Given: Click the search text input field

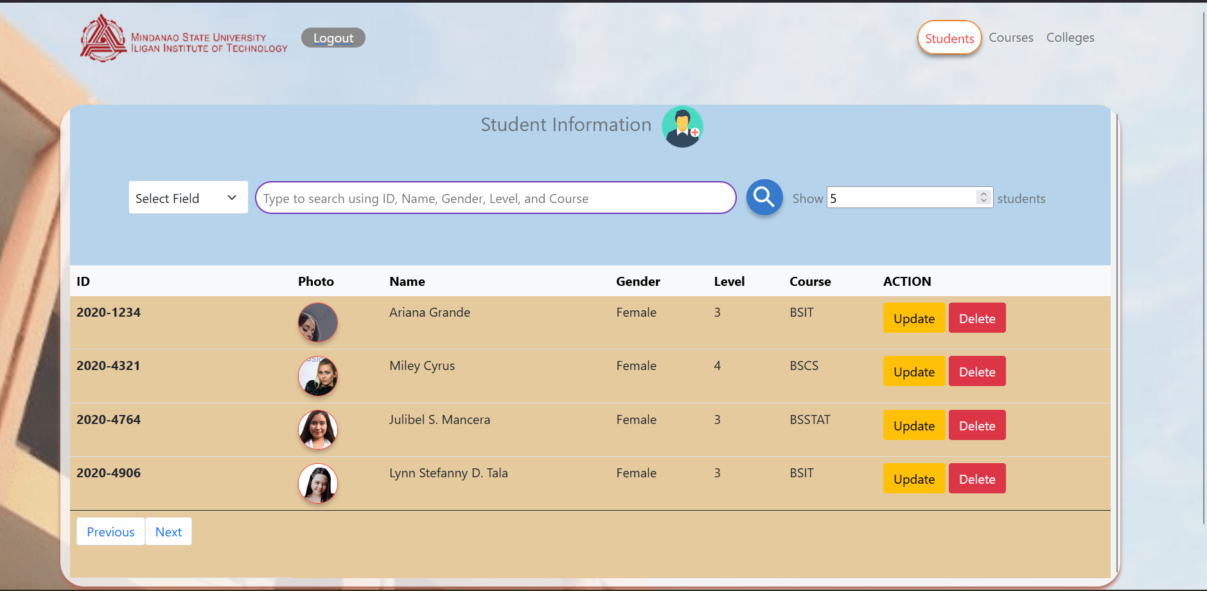Looking at the screenshot, I should tap(495, 197).
